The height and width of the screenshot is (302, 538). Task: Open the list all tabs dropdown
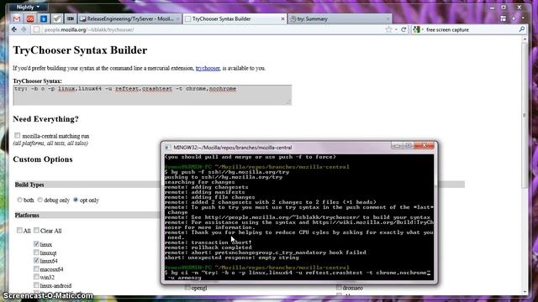point(523,18)
